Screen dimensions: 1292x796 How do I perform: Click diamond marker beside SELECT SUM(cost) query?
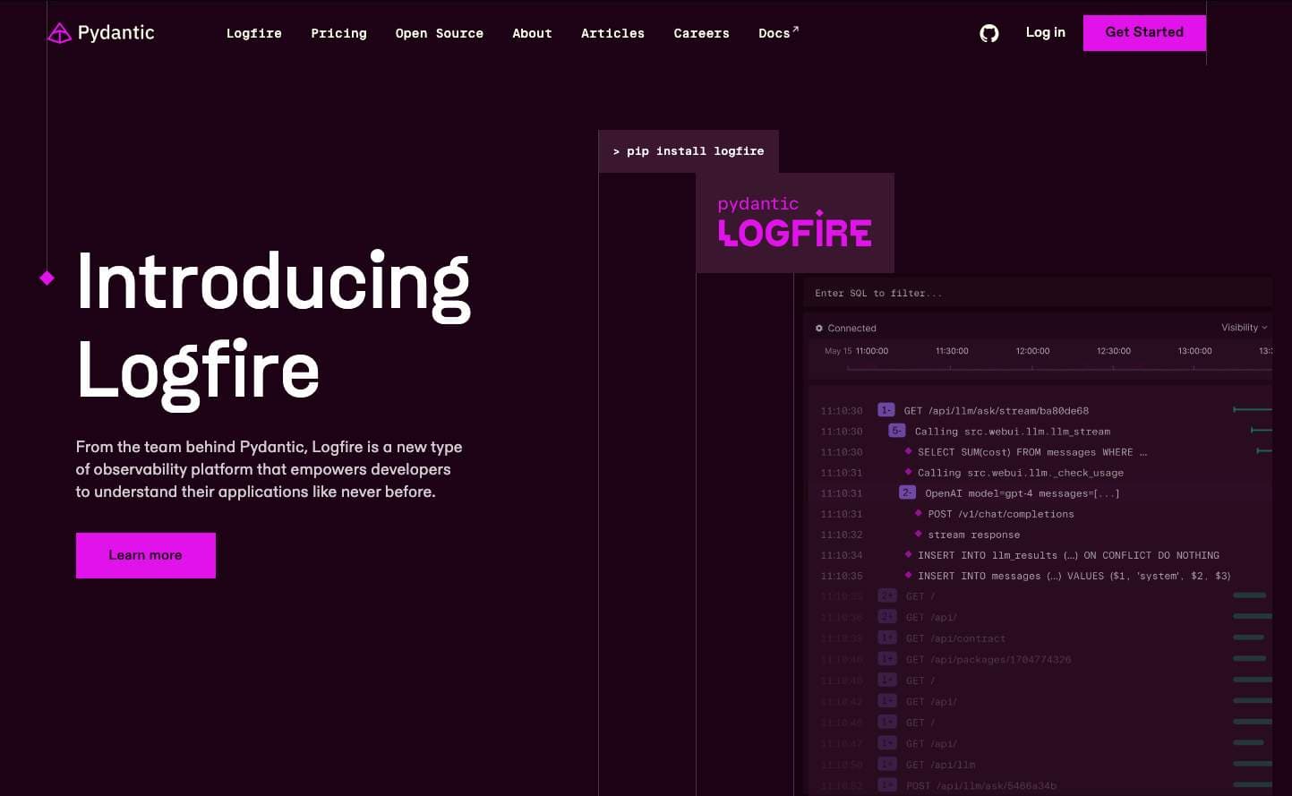[x=908, y=451]
